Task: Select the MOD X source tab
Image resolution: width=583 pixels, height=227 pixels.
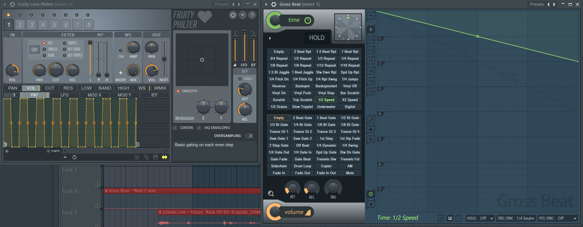Action: click(94, 95)
